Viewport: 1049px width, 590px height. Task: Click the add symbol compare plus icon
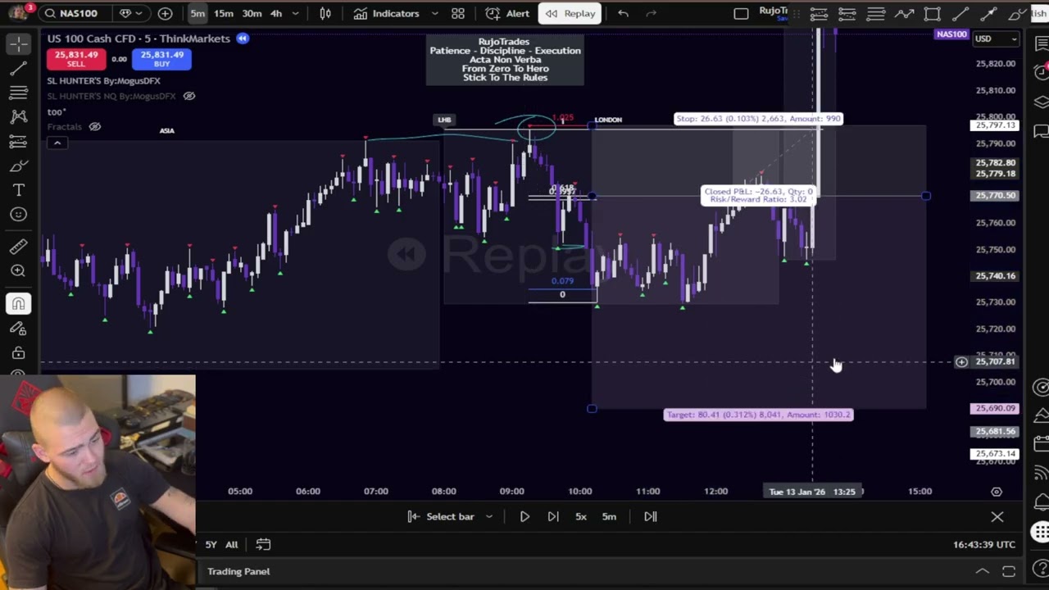[x=166, y=13]
